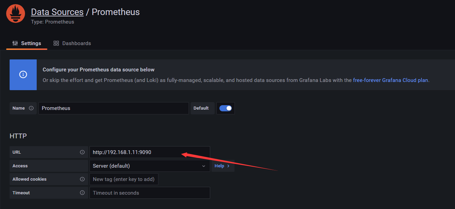Click the Allowed cookies tag input
Screen dimensions: 455x209
click(124, 179)
